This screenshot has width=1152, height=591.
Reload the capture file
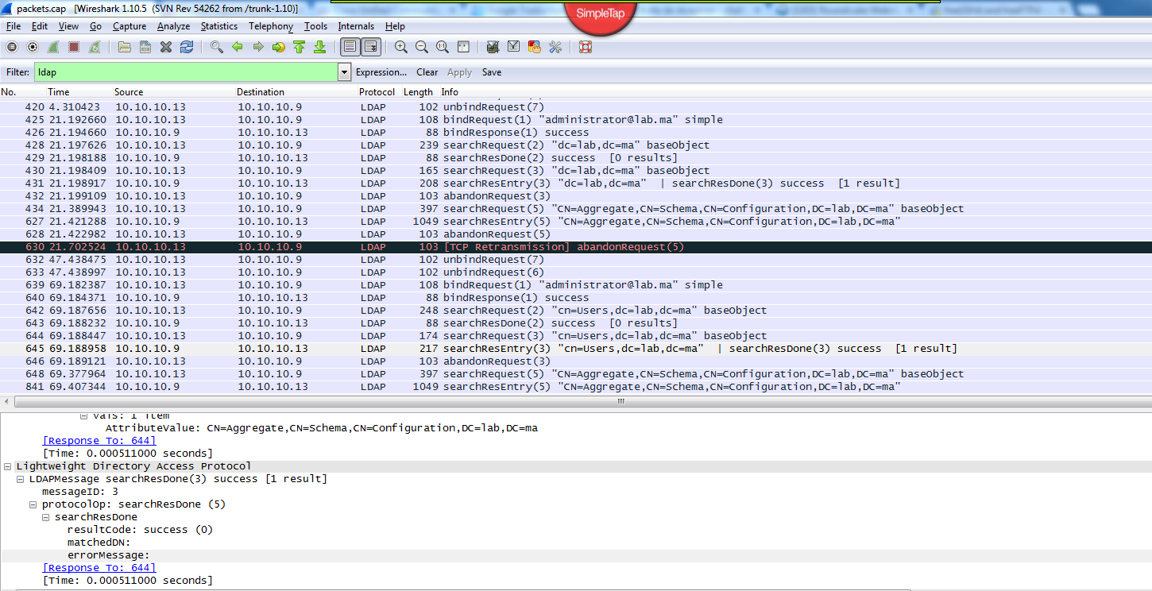187,48
